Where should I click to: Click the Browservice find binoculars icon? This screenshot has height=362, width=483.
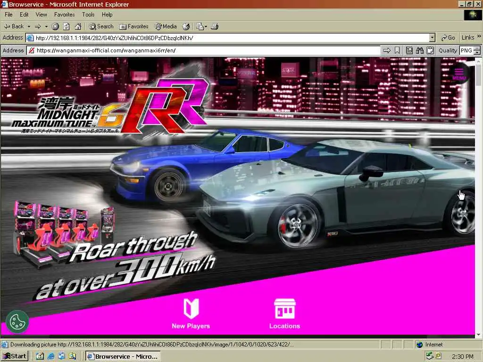click(x=419, y=50)
